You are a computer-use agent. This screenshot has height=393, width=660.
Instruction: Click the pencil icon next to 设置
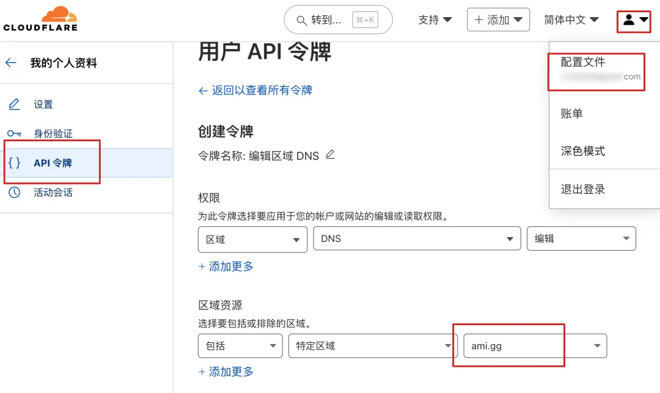click(x=14, y=105)
